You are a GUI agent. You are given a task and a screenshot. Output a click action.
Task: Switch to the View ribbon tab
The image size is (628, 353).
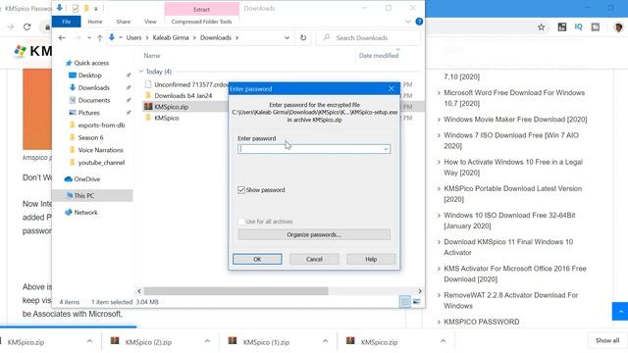click(x=150, y=22)
